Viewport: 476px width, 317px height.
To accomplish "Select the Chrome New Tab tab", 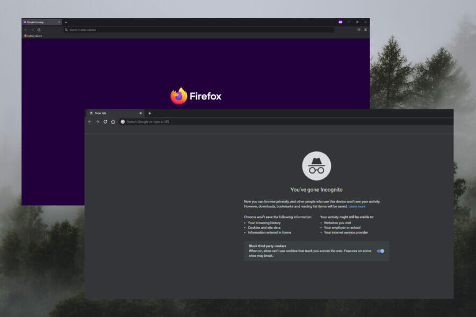I will (116, 113).
